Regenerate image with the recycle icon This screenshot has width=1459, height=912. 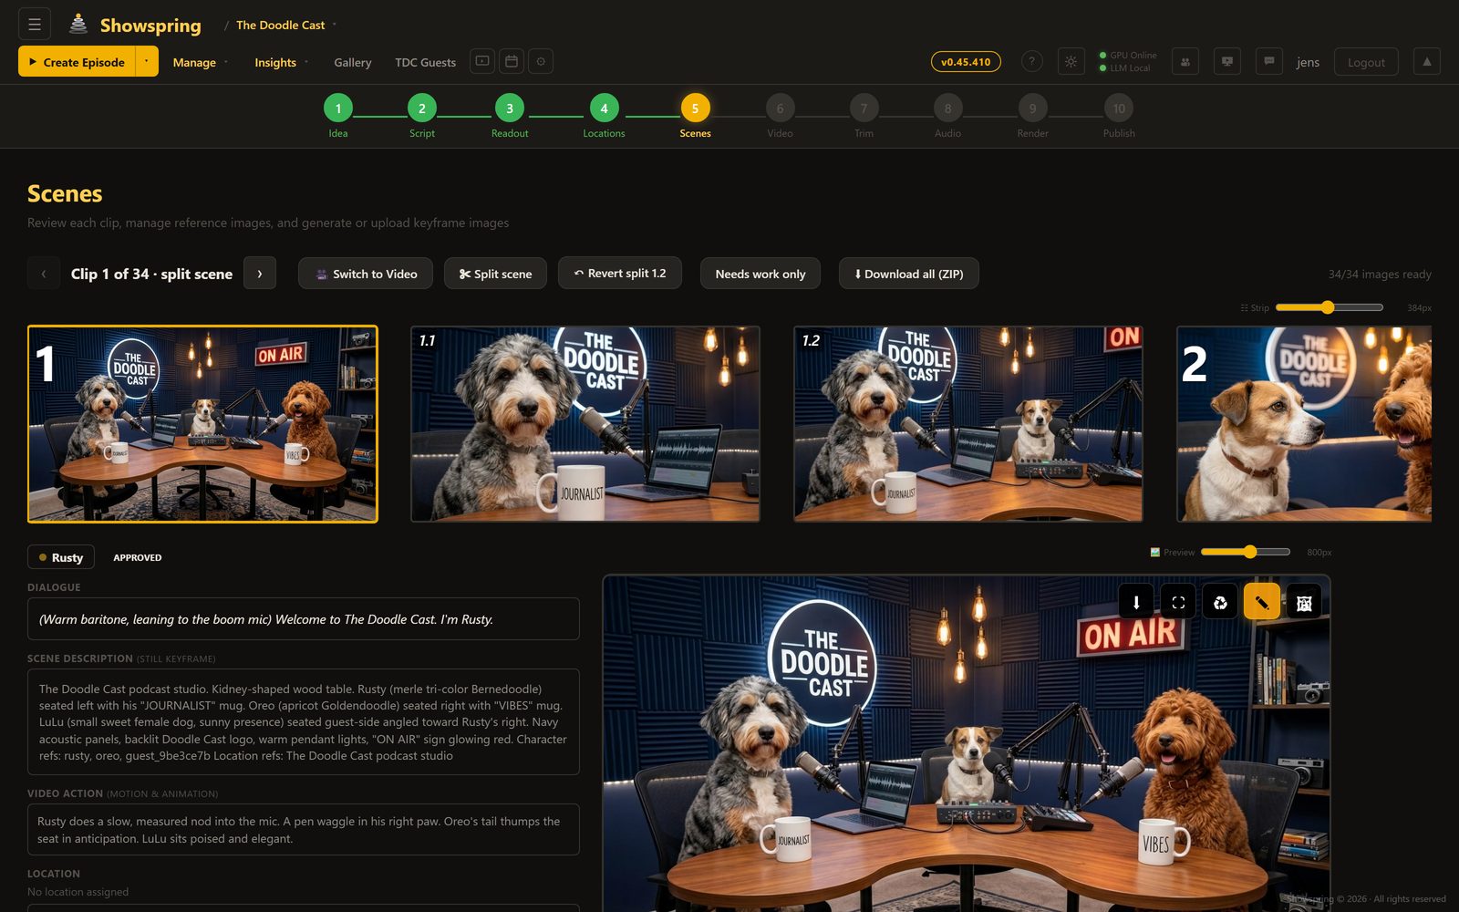1220,602
